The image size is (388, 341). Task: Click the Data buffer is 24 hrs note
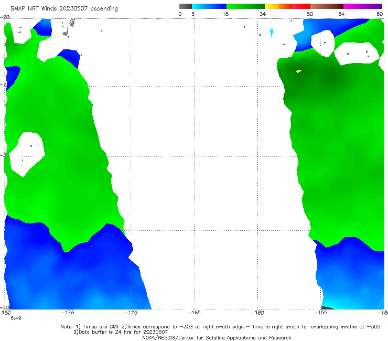pos(121,332)
